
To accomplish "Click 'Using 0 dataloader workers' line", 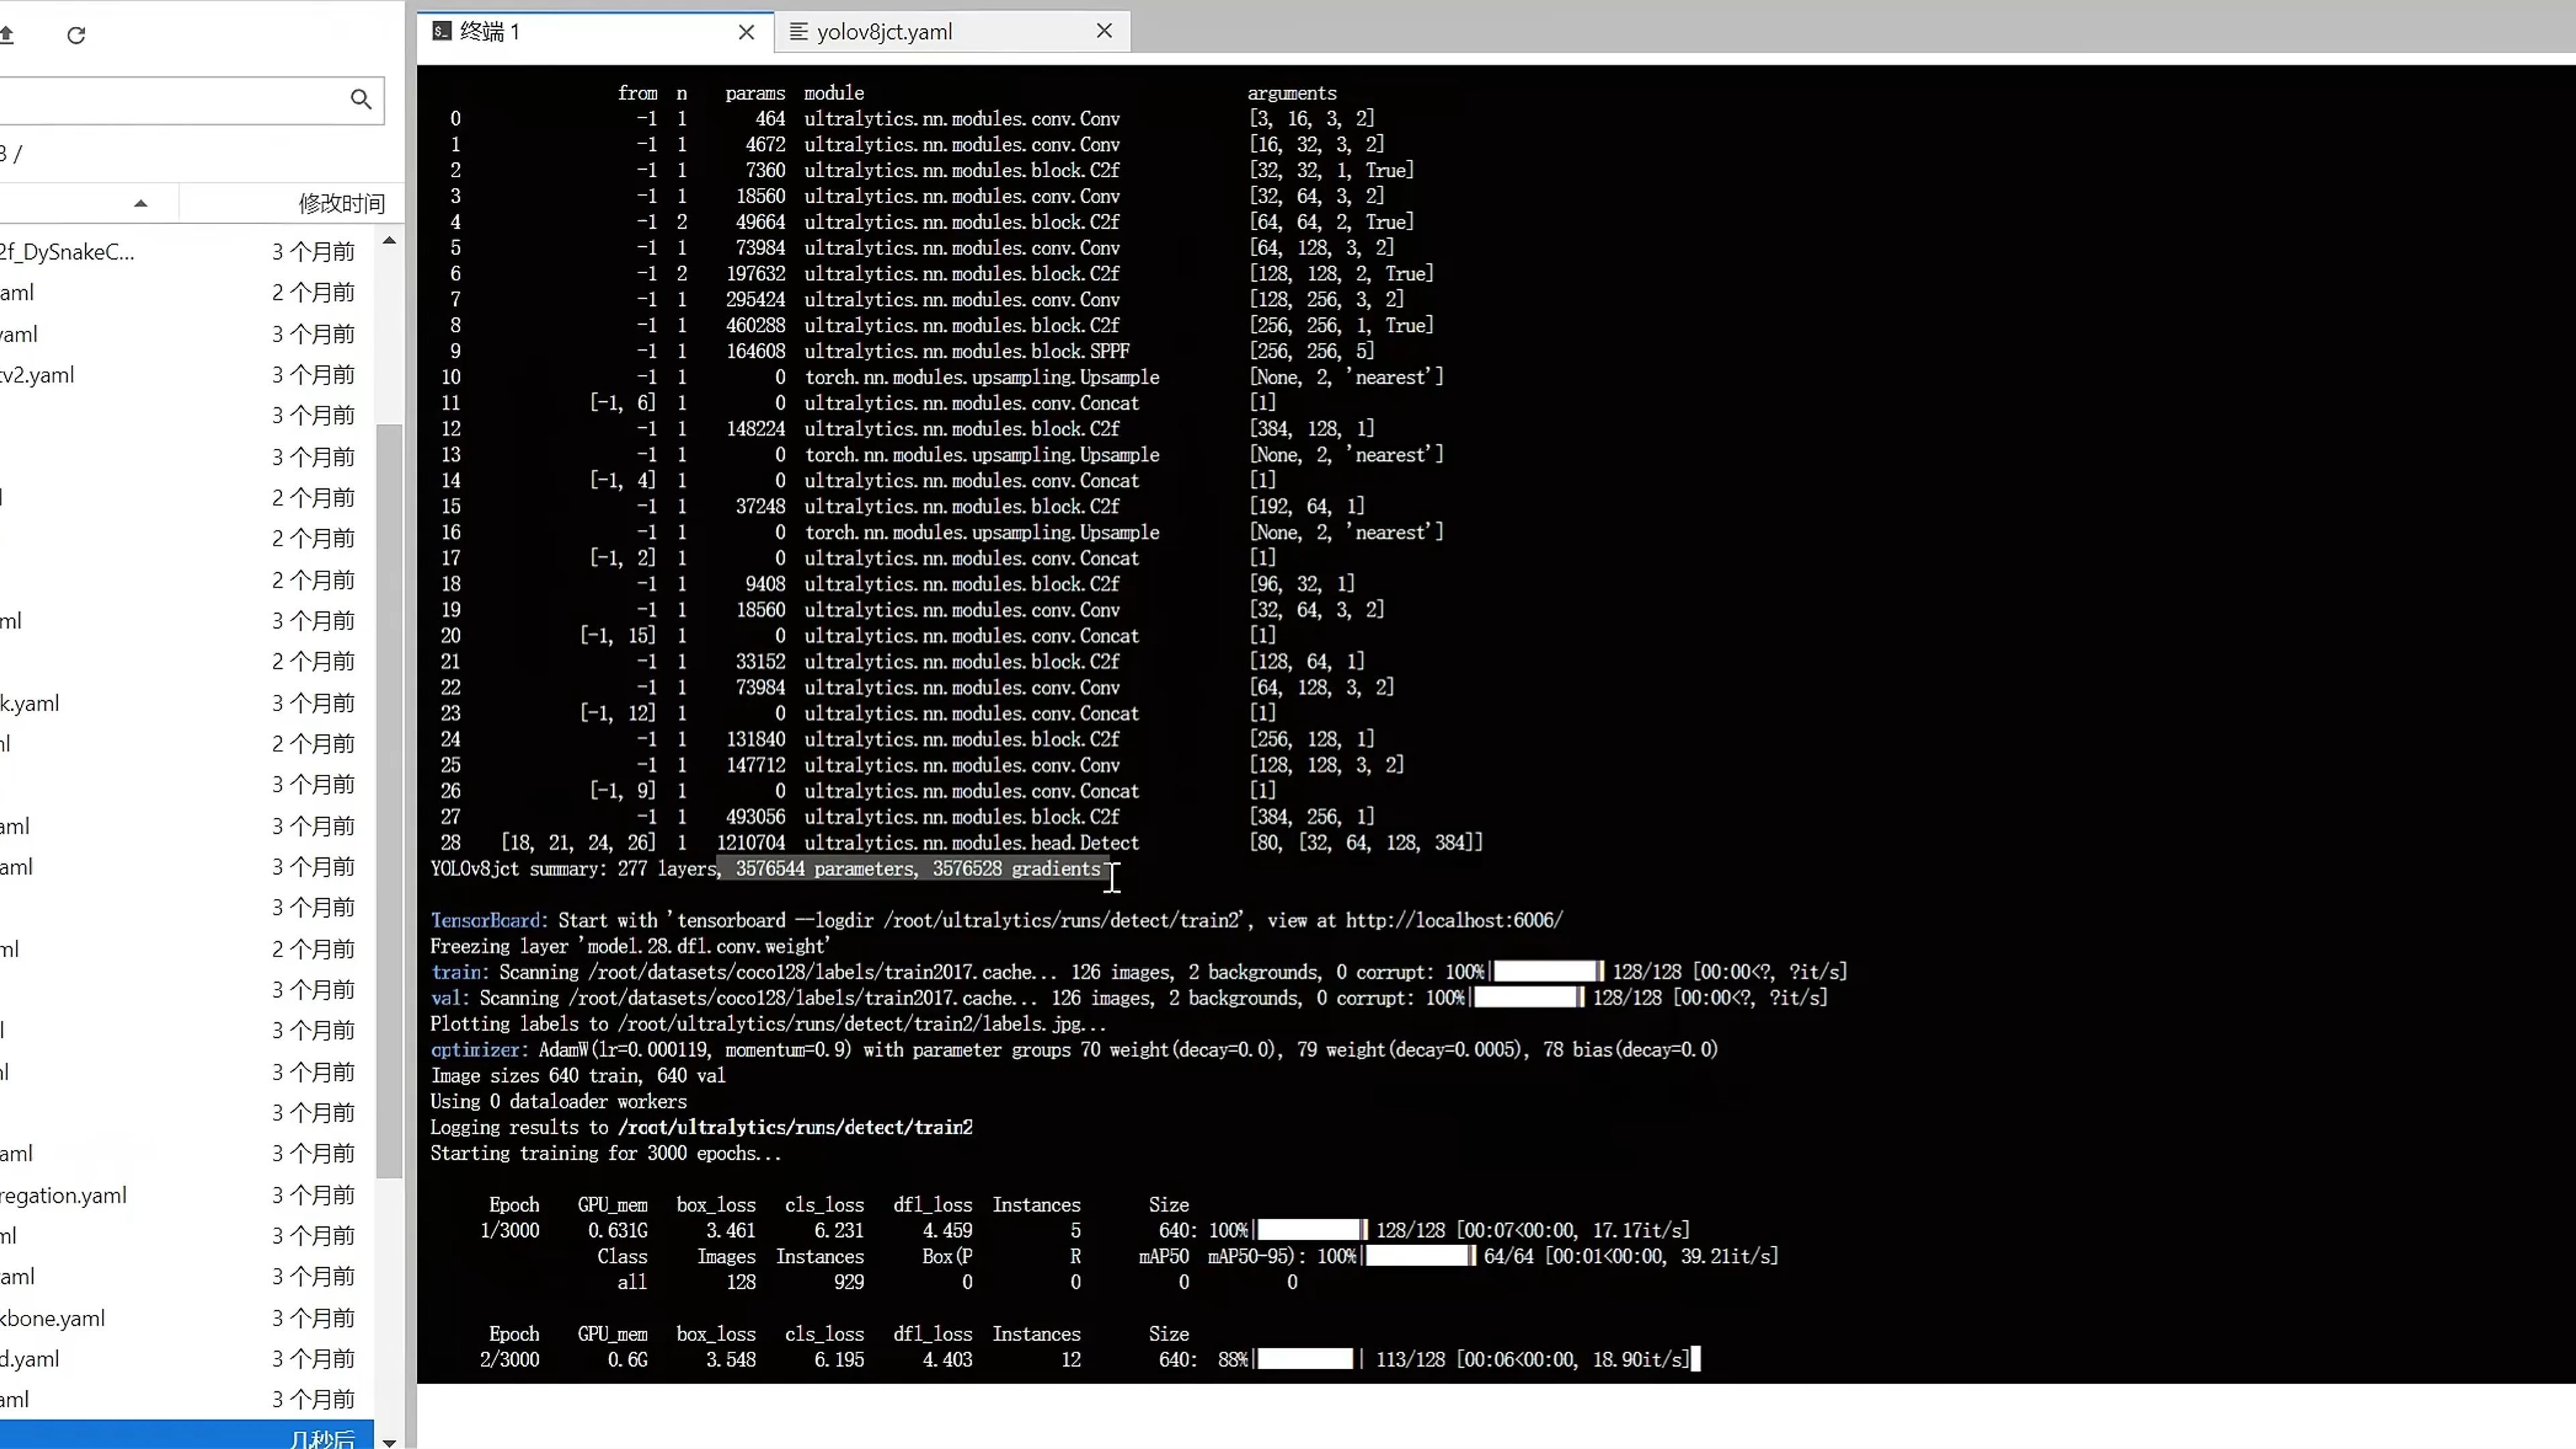I will coord(558,1102).
